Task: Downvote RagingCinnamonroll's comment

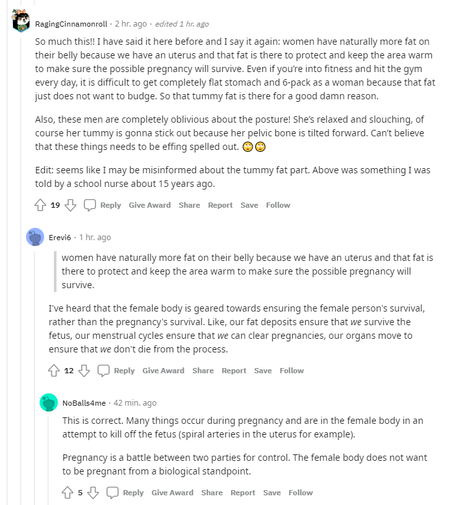Action: [70, 205]
